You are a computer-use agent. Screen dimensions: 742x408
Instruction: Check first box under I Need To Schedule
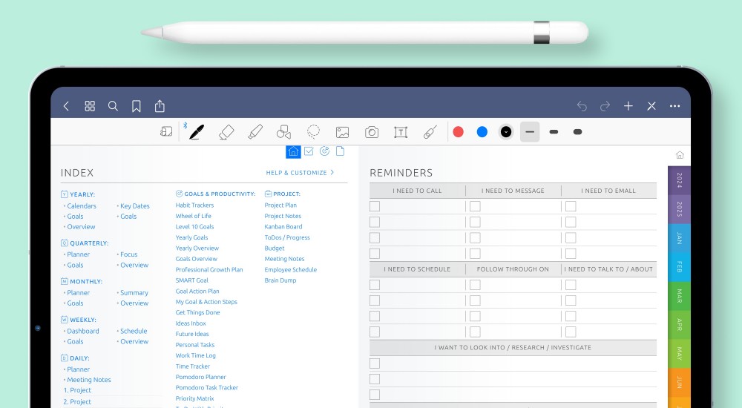click(375, 285)
